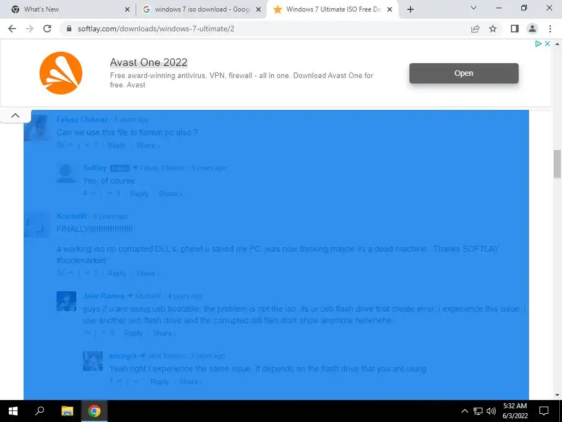Viewport: 562px width, 422px height.
Task: Open the Windows Start menu
Action: [13, 411]
